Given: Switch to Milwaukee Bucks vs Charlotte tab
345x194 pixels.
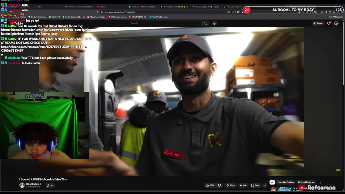Looking at the screenshot, I should point(80,7).
